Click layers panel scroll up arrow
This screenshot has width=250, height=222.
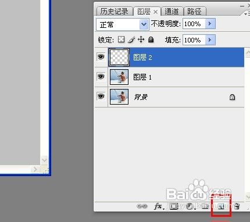[x=248, y=52]
